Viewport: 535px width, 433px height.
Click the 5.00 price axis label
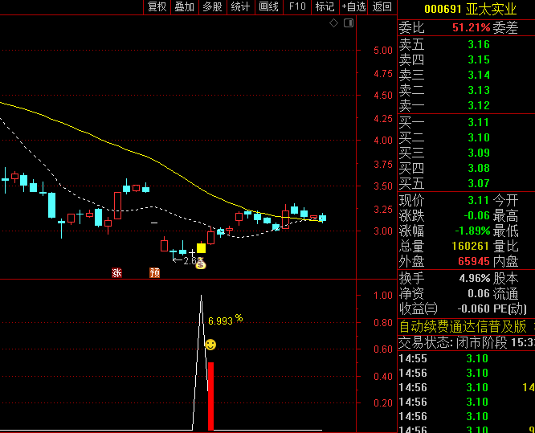click(x=383, y=51)
